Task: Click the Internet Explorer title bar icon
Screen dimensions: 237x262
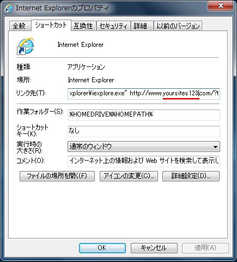Action: [x=9, y=8]
